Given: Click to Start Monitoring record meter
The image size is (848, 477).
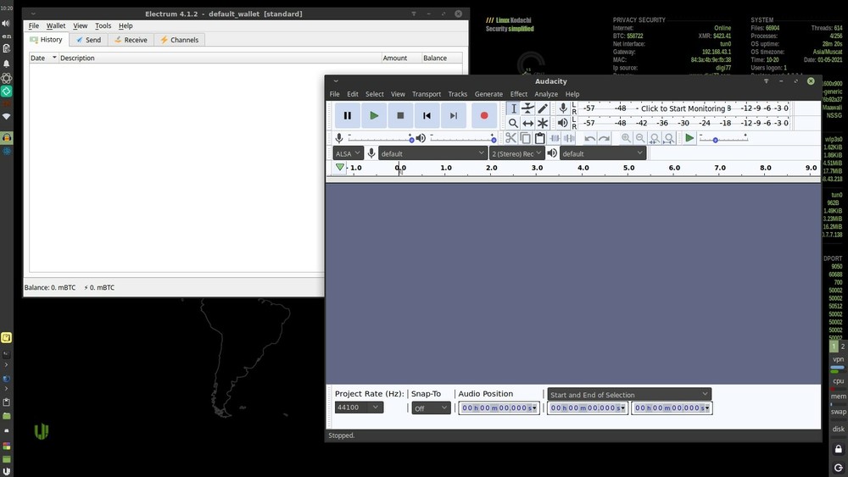Looking at the screenshot, I should click(x=686, y=108).
